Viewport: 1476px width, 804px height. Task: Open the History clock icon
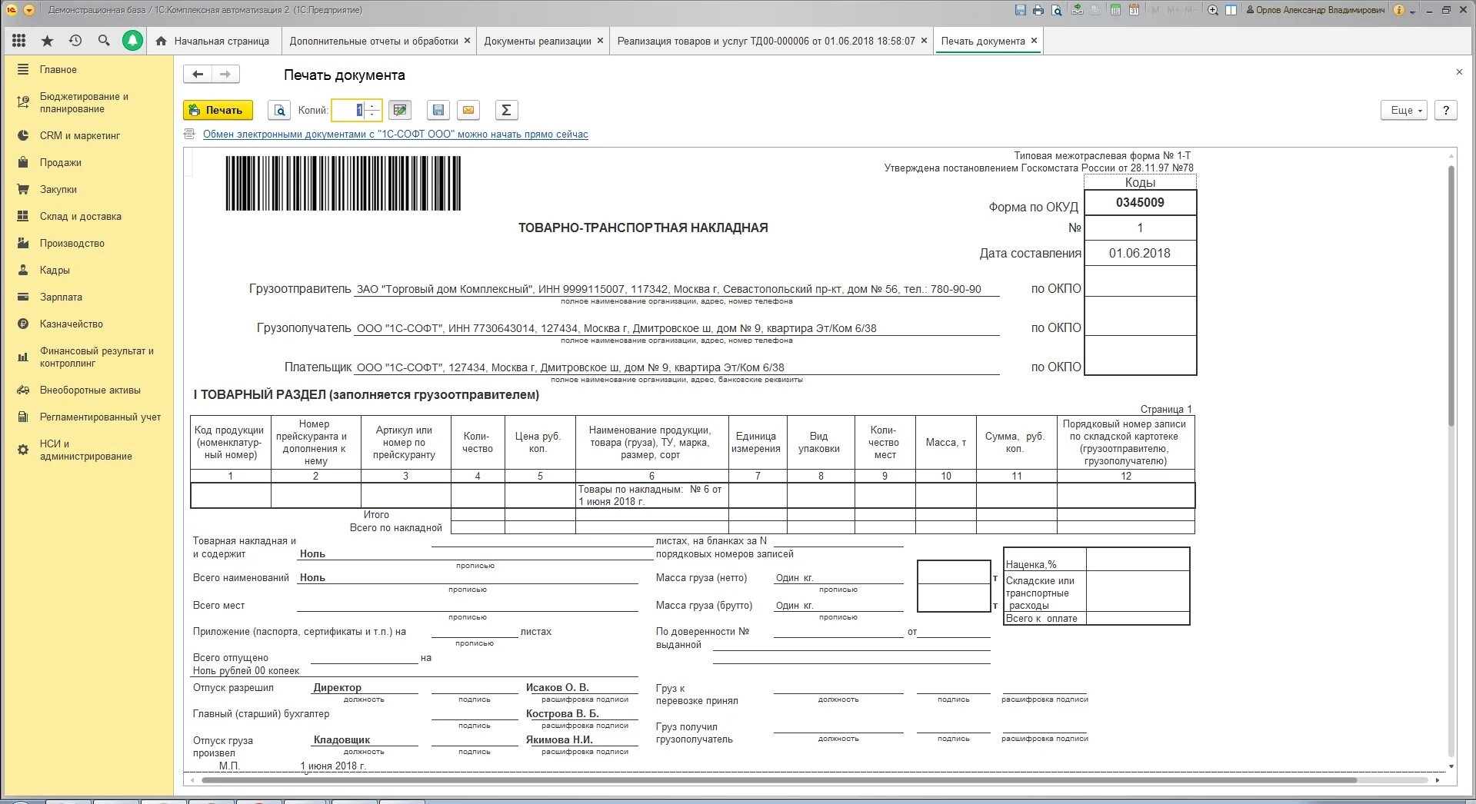click(x=75, y=41)
